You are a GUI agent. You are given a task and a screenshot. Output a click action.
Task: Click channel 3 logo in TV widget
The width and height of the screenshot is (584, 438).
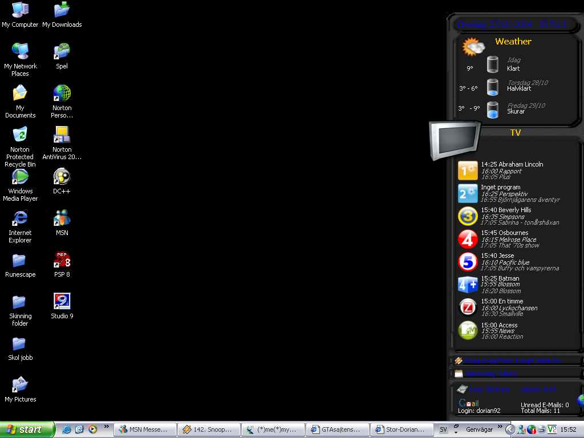click(468, 216)
